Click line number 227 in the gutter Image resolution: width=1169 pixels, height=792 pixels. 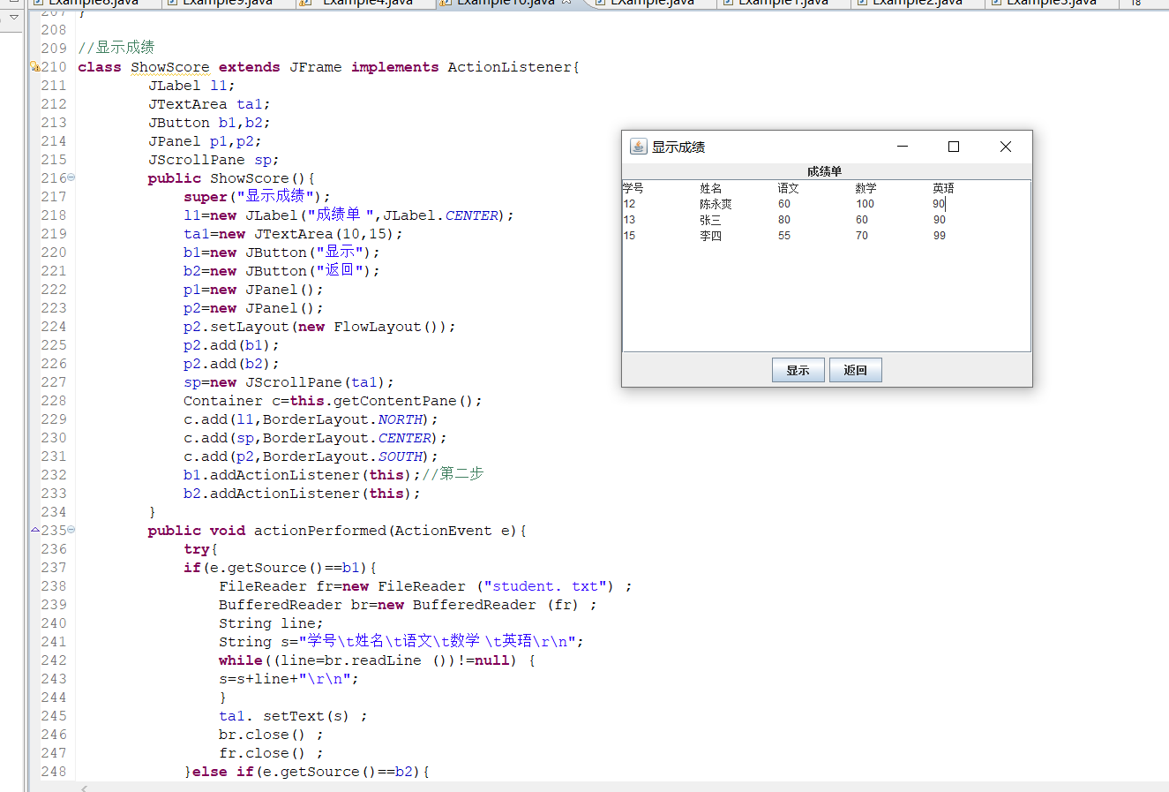54,382
